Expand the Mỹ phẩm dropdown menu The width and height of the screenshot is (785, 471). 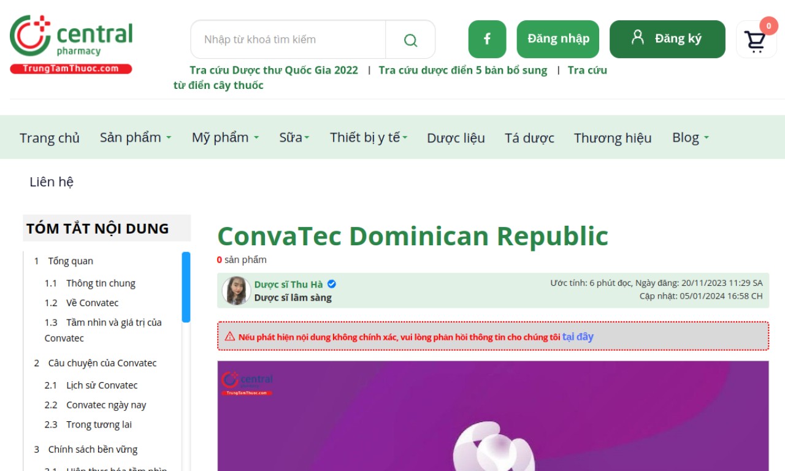click(x=225, y=137)
